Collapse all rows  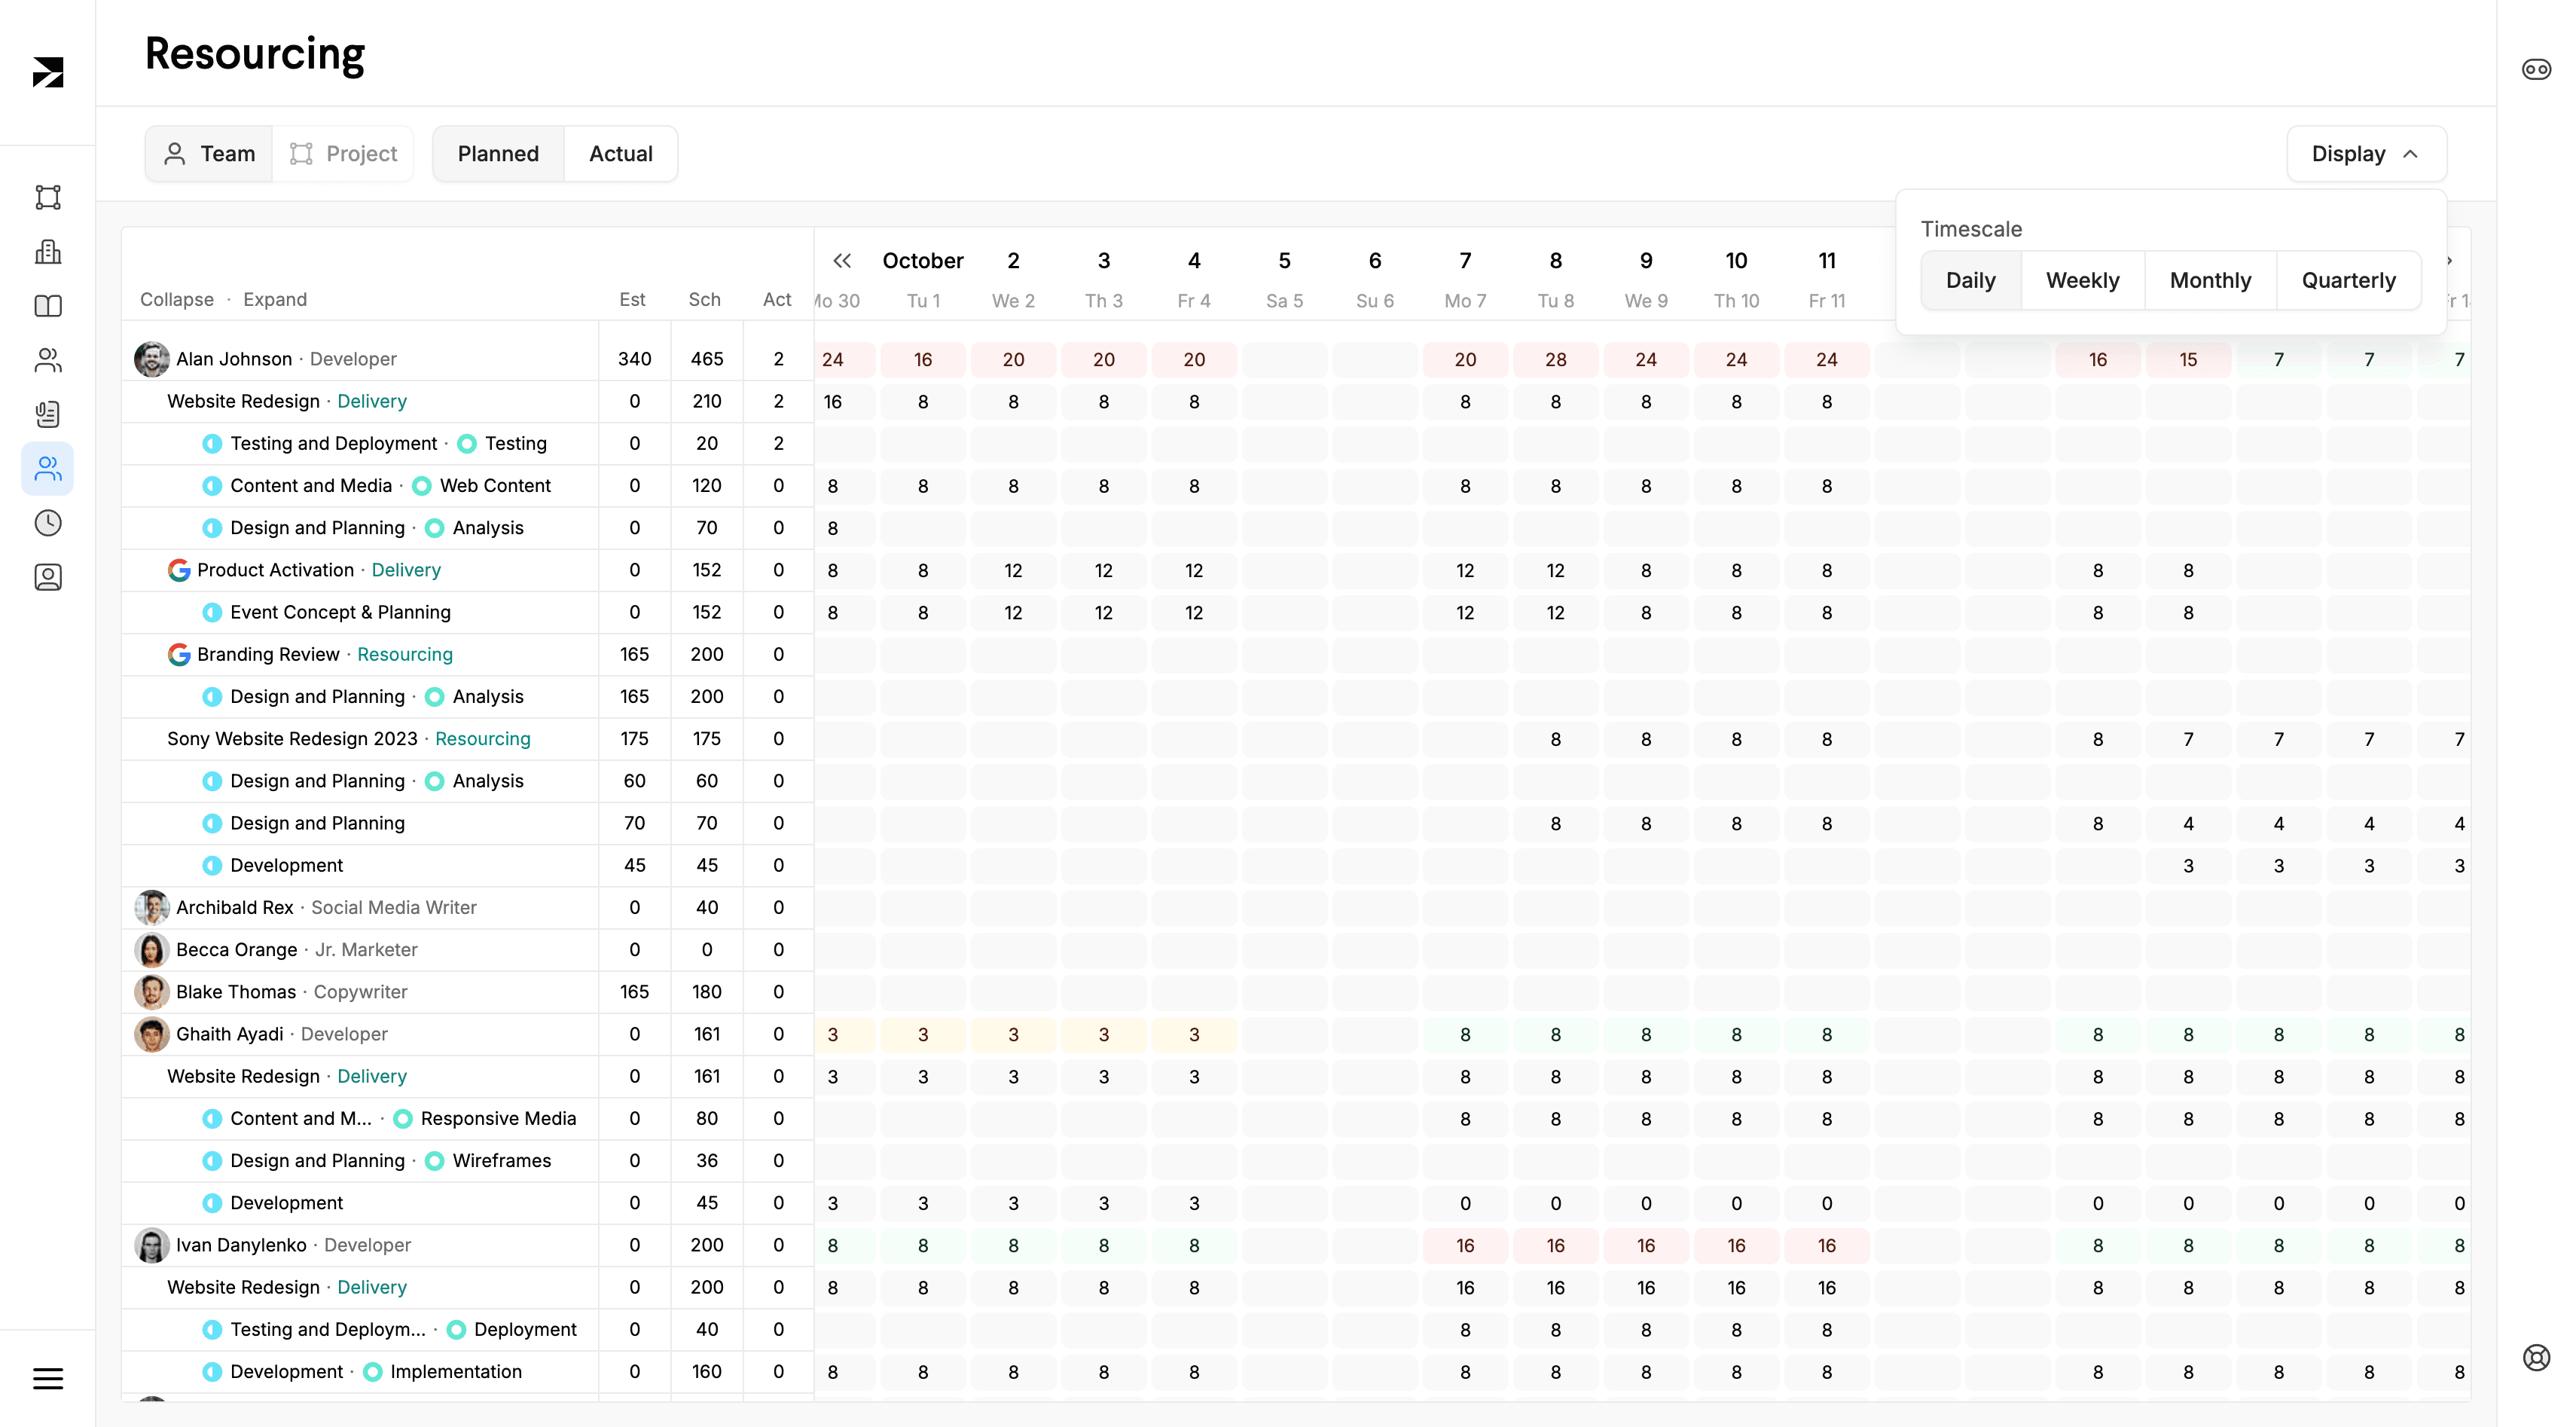(177, 300)
